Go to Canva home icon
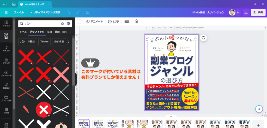The width and height of the screenshot is (267, 128). pyautogui.click(x=14, y=4)
